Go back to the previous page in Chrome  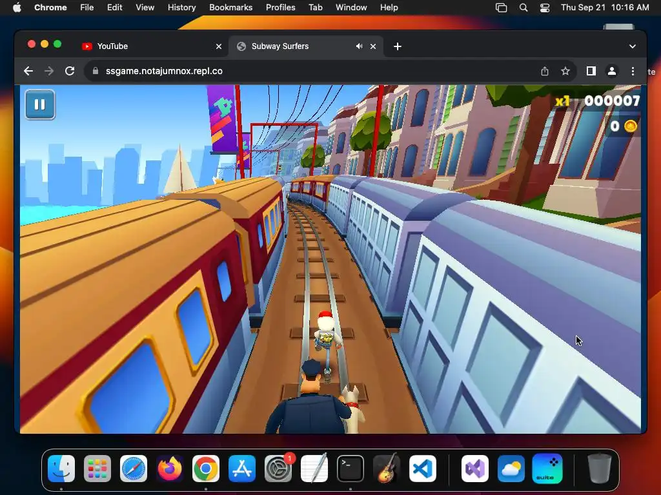pyautogui.click(x=28, y=71)
